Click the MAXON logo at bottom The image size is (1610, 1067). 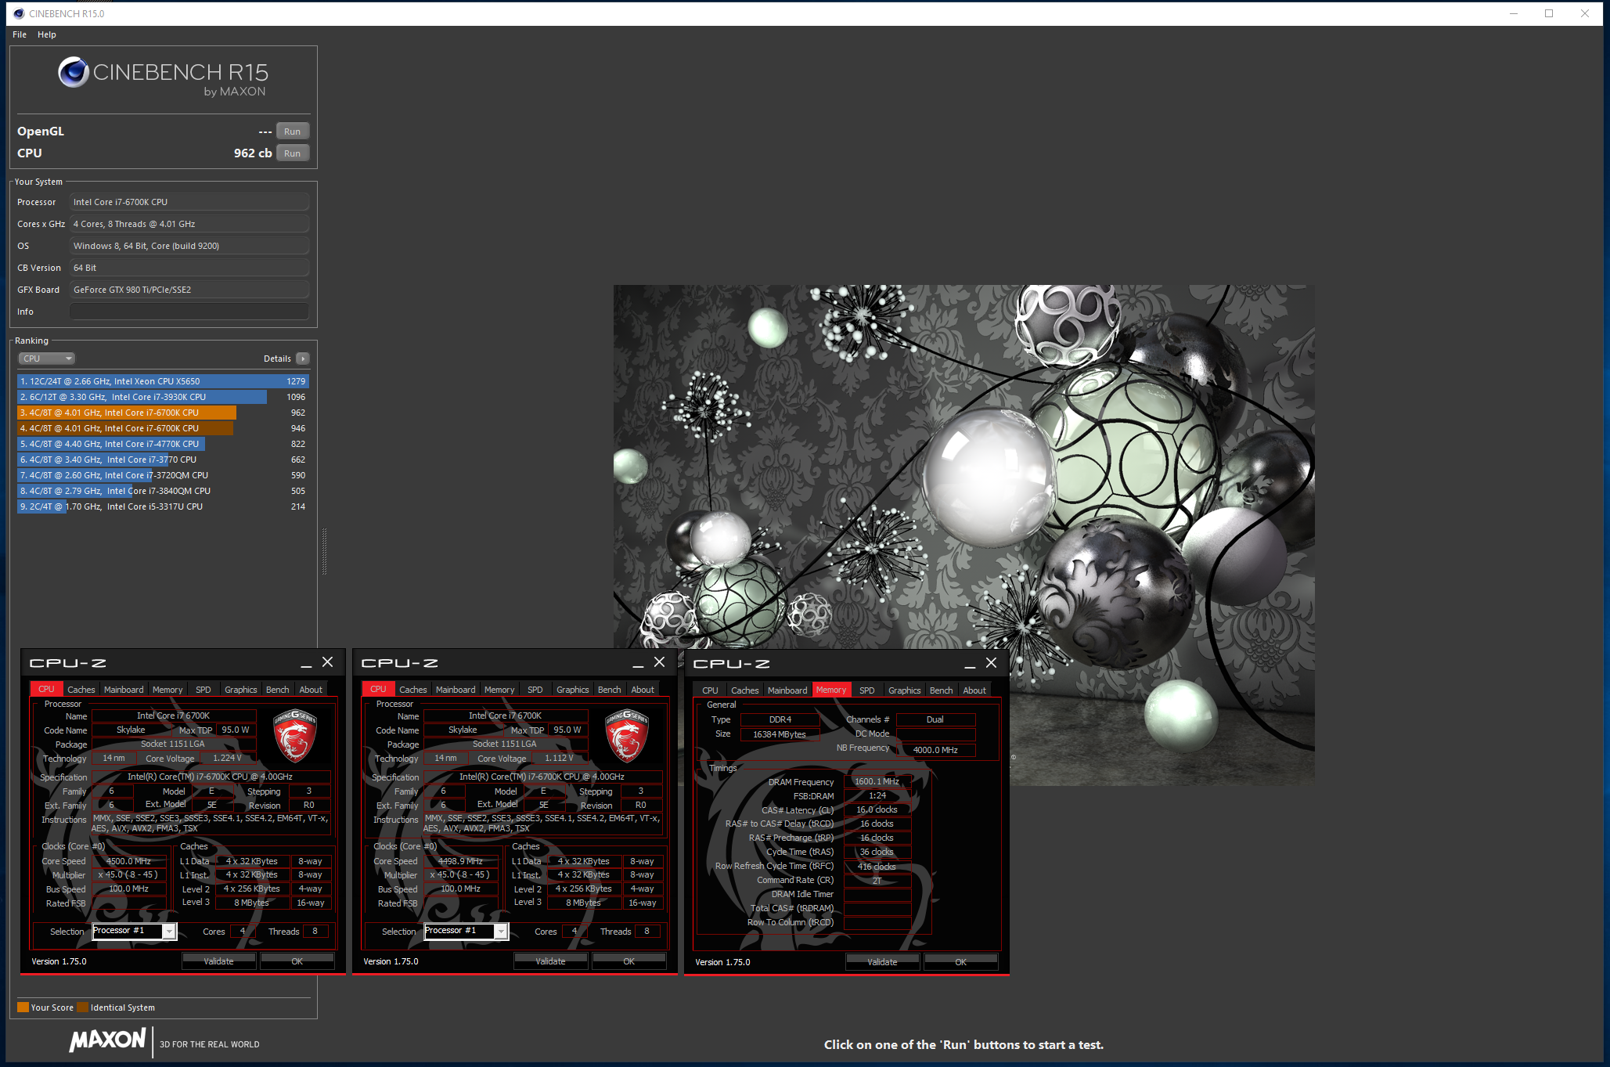tap(107, 1040)
